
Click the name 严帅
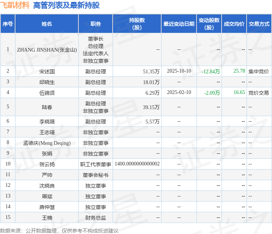[x=47, y=175]
